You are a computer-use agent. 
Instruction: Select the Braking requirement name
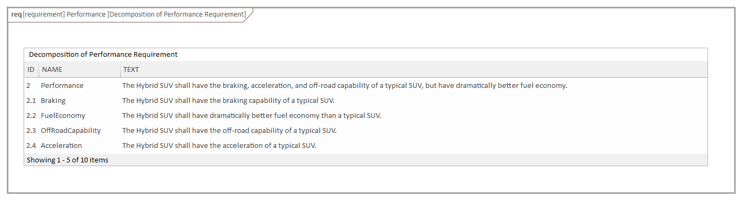53,100
